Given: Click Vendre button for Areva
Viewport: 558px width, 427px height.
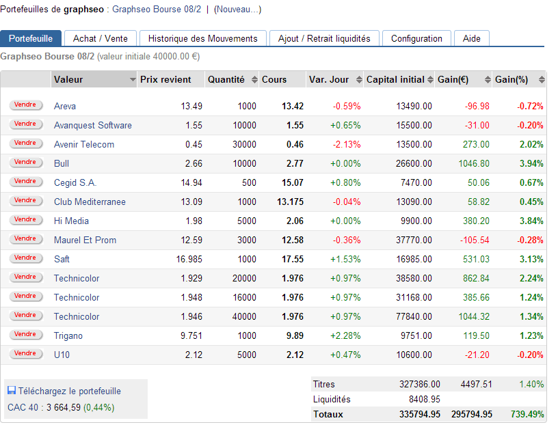Looking at the screenshot, I should (x=25, y=105).
